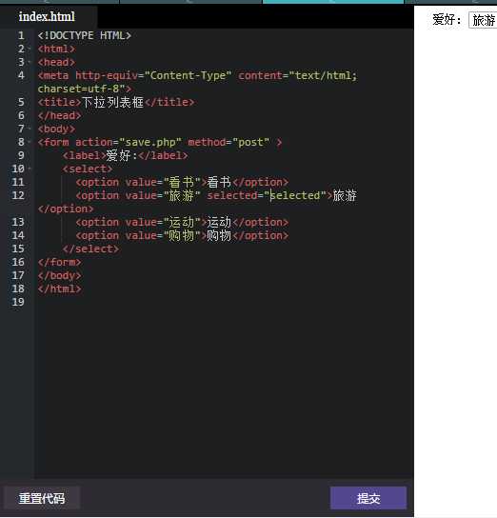This screenshot has width=497, height=518.
Task: Click the option value "购物" on line 14
Action: (182, 235)
